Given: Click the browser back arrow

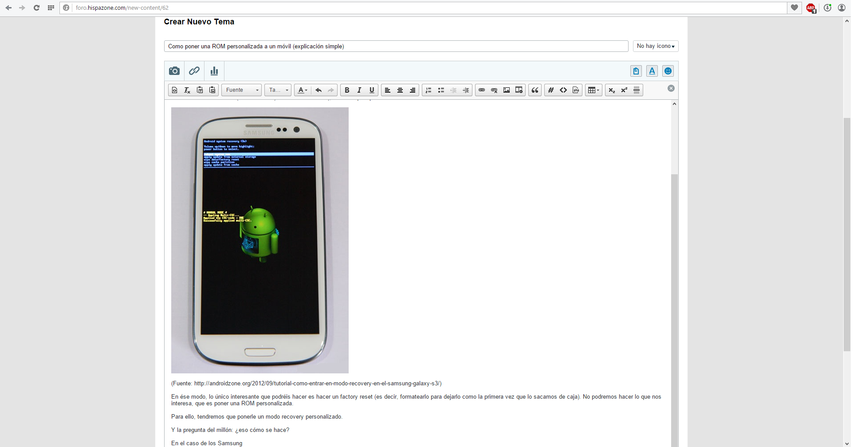Looking at the screenshot, I should (x=8, y=8).
